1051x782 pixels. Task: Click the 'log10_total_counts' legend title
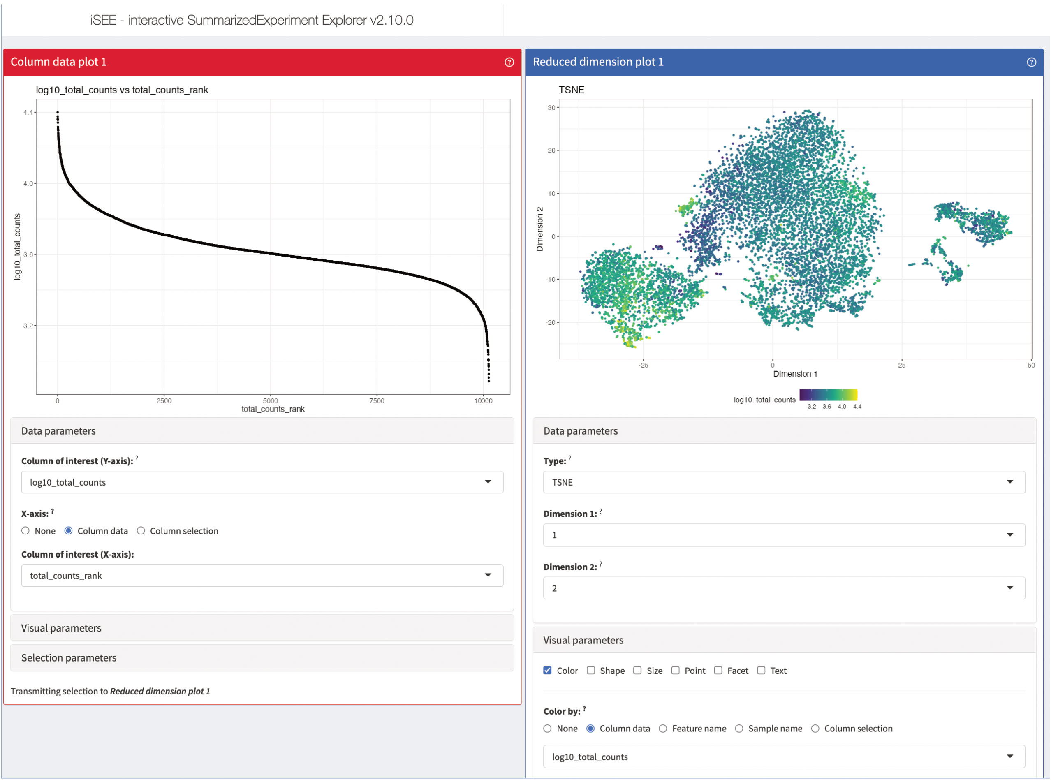(764, 400)
